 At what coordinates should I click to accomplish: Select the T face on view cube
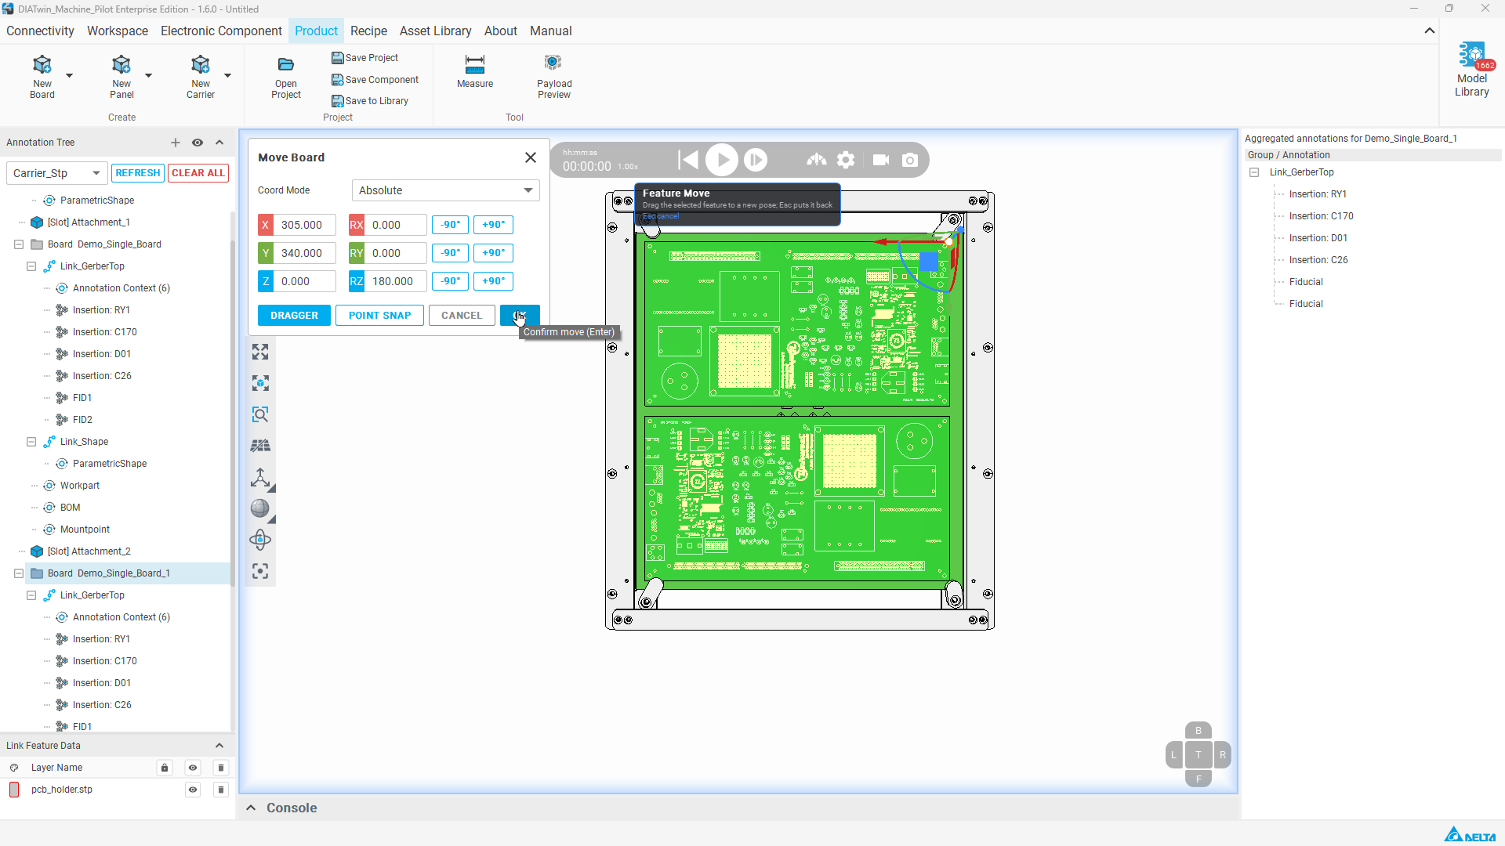1198,755
